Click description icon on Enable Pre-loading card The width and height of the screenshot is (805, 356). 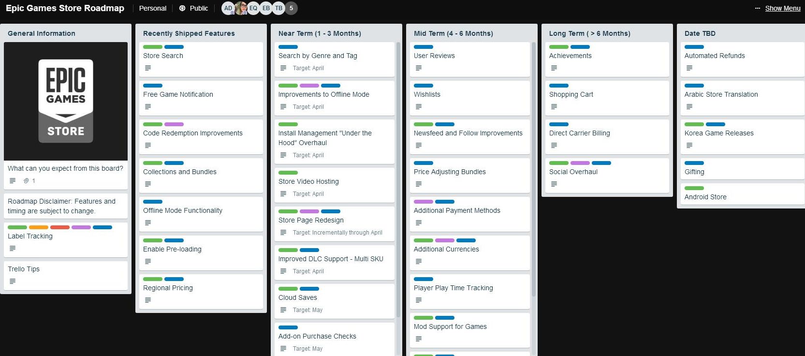point(148,262)
